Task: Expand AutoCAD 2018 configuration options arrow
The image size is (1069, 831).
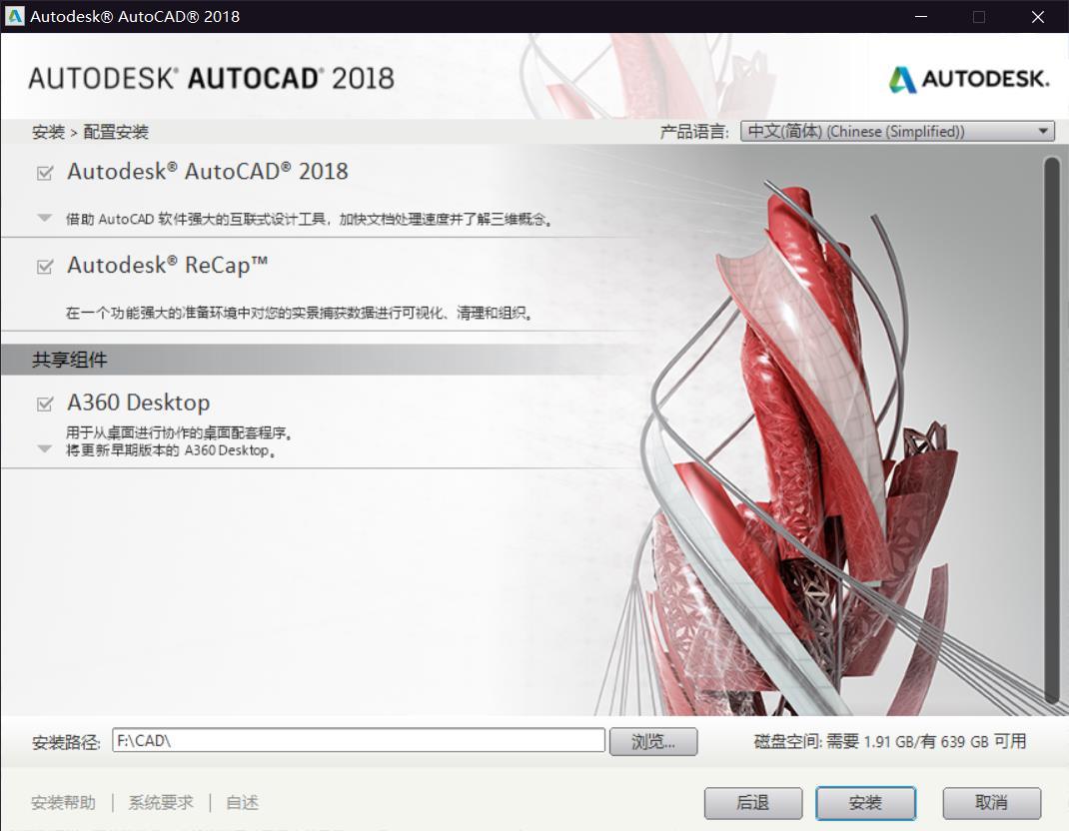Action: point(45,218)
